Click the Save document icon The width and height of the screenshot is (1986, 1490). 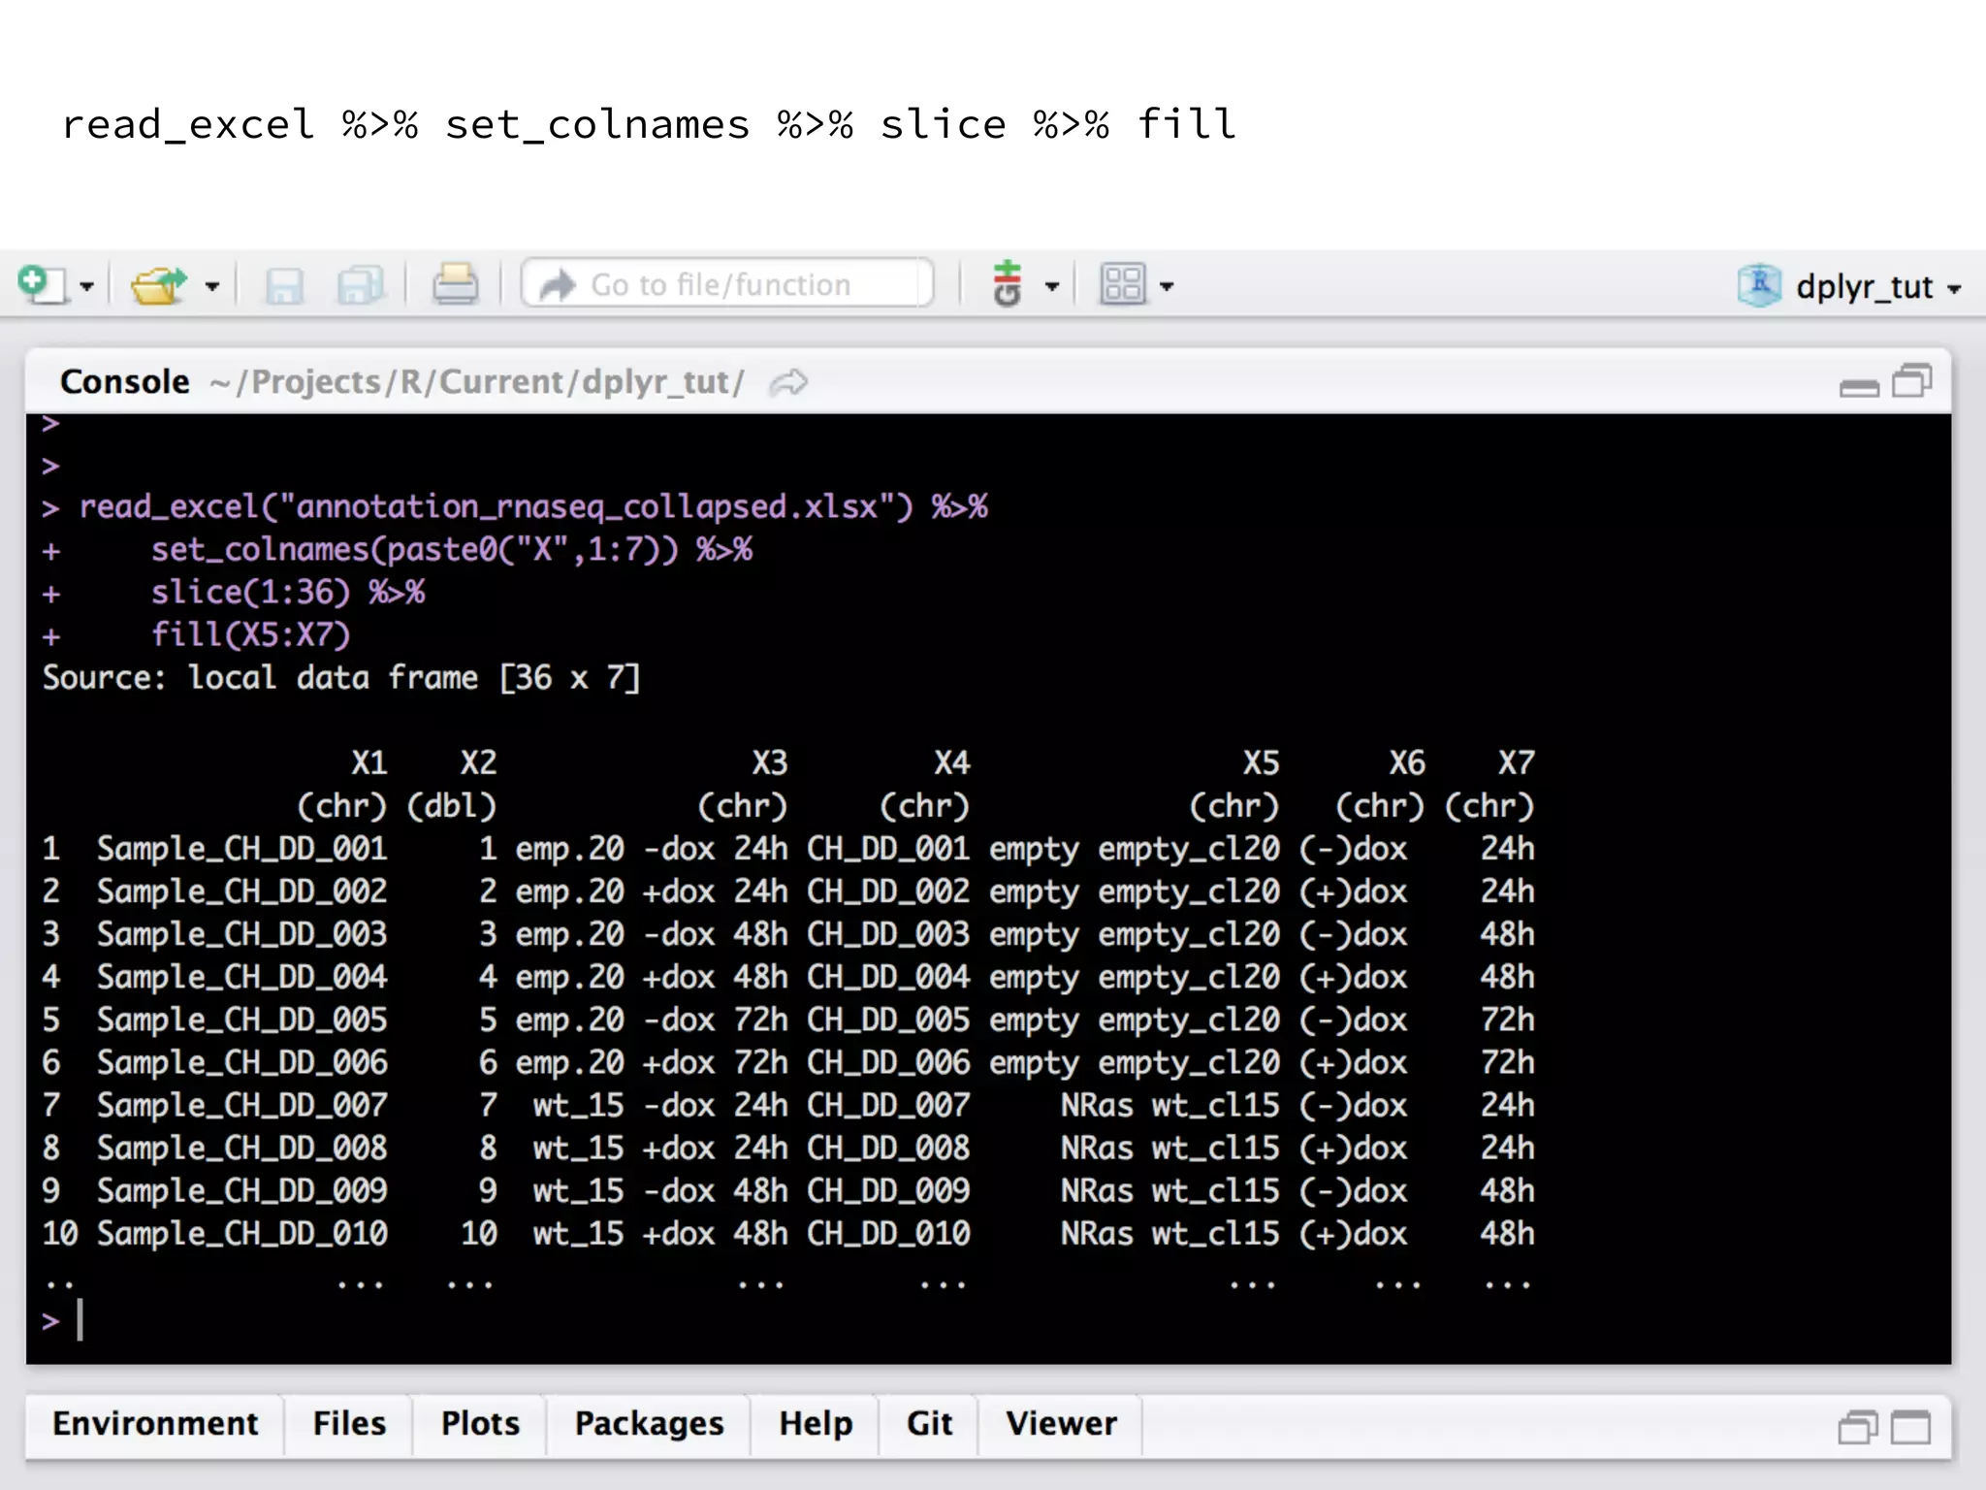[284, 286]
